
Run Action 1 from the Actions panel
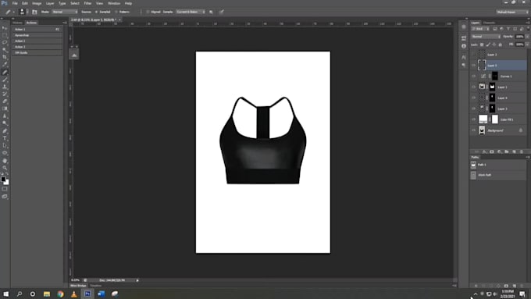37,30
